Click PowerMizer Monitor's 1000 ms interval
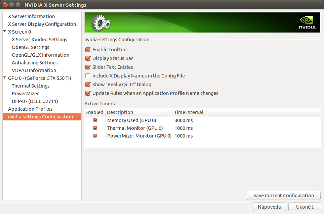Viewport: 324px width, 214px height. click(x=184, y=136)
